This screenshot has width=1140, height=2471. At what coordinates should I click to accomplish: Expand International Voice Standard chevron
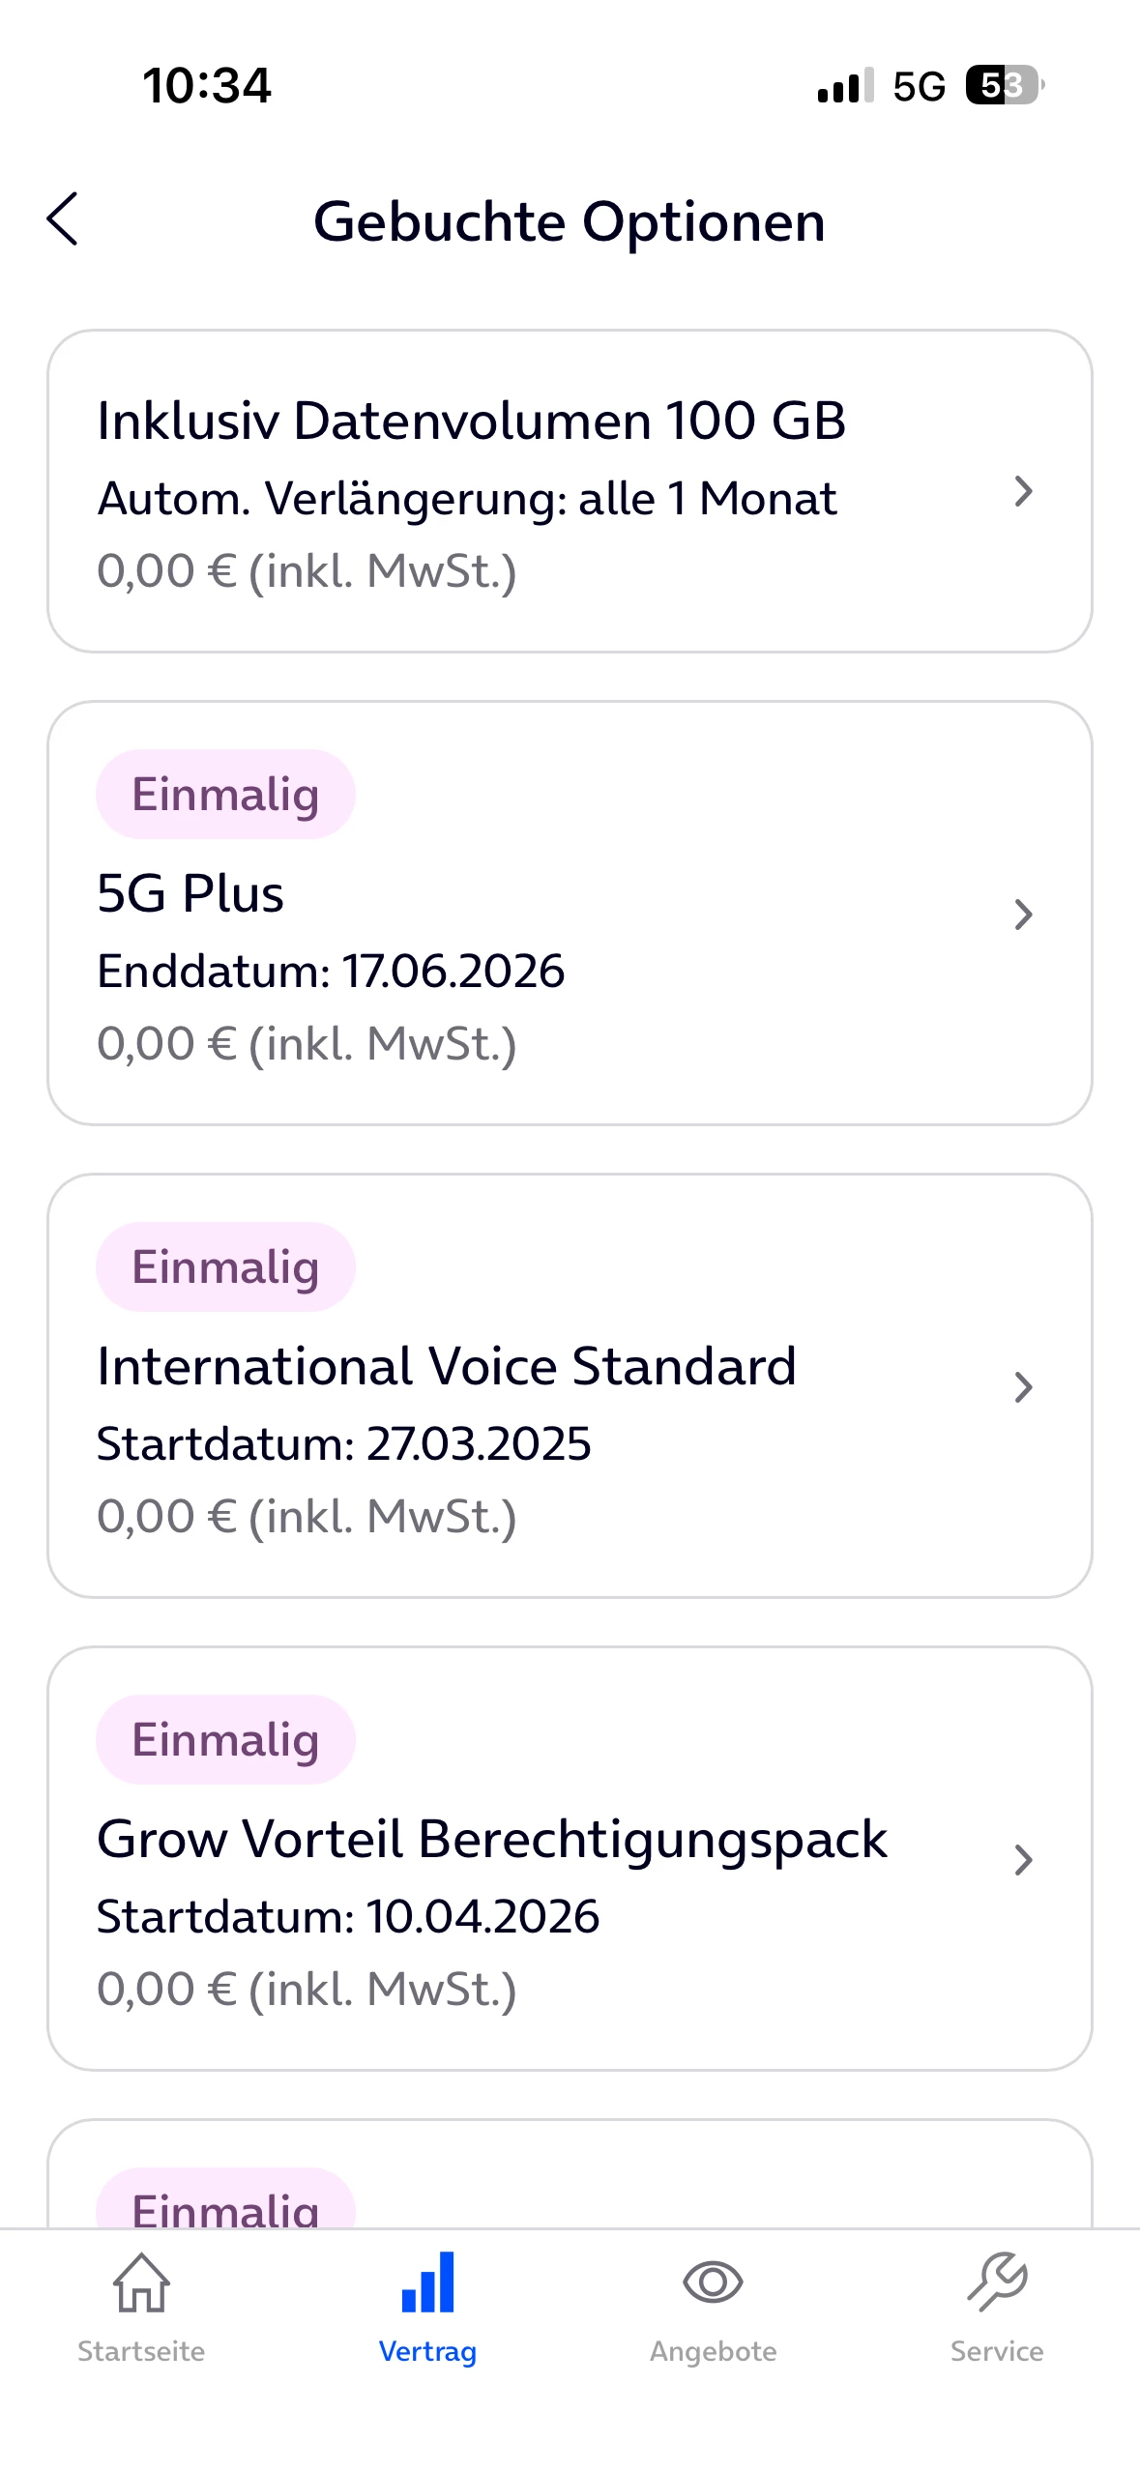(1023, 1386)
